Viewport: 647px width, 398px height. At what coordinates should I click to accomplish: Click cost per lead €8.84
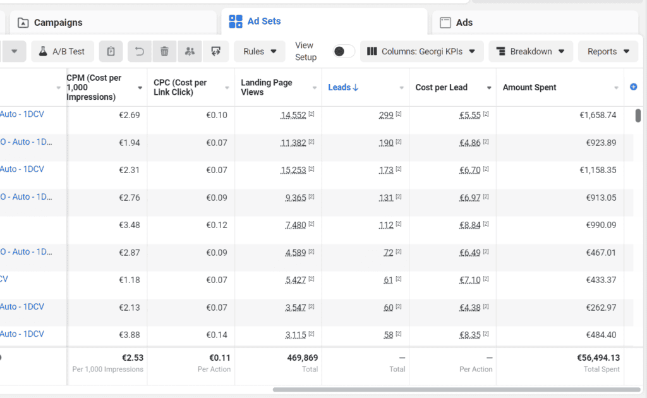pos(470,226)
